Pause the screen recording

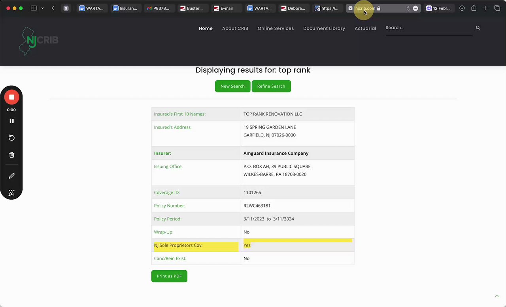(11, 121)
